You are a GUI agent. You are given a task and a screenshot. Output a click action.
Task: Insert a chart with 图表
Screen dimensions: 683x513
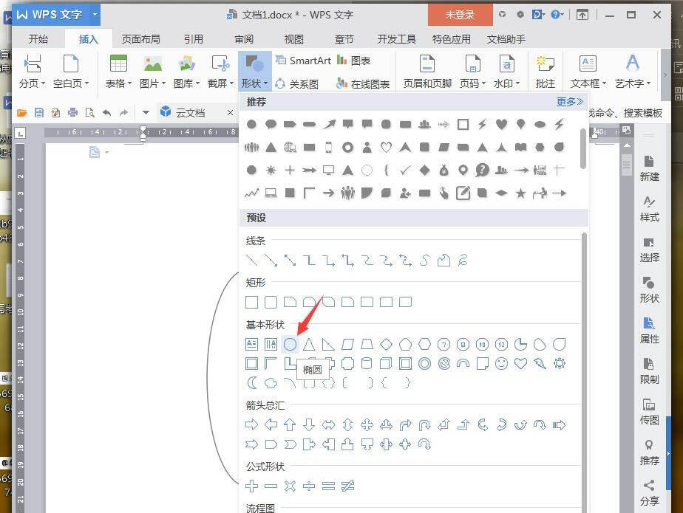tap(353, 61)
